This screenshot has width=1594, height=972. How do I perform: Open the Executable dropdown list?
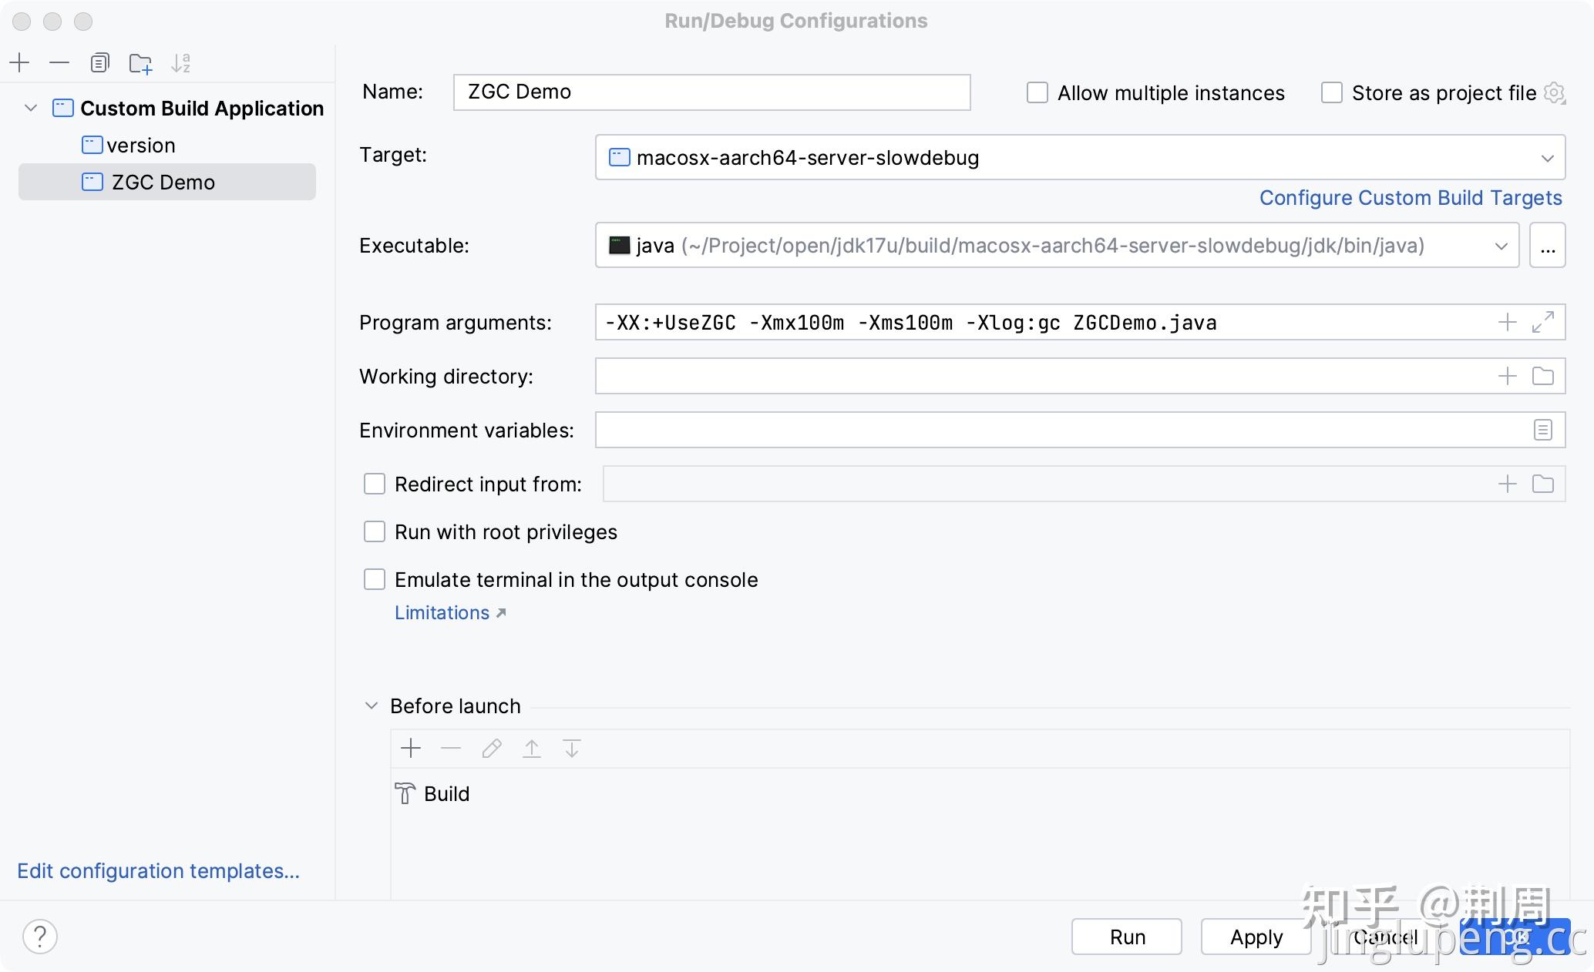click(x=1501, y=246)
